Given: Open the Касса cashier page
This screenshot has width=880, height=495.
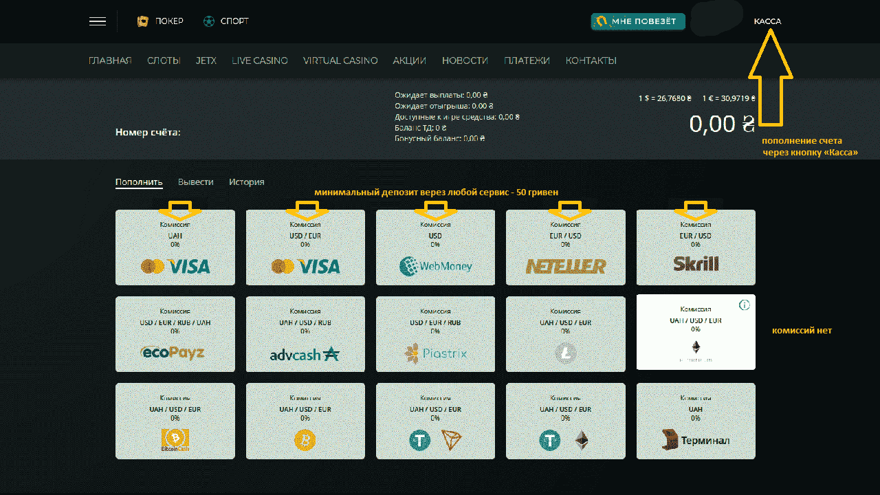Looking at the screenshot, I should coord(767,21).
